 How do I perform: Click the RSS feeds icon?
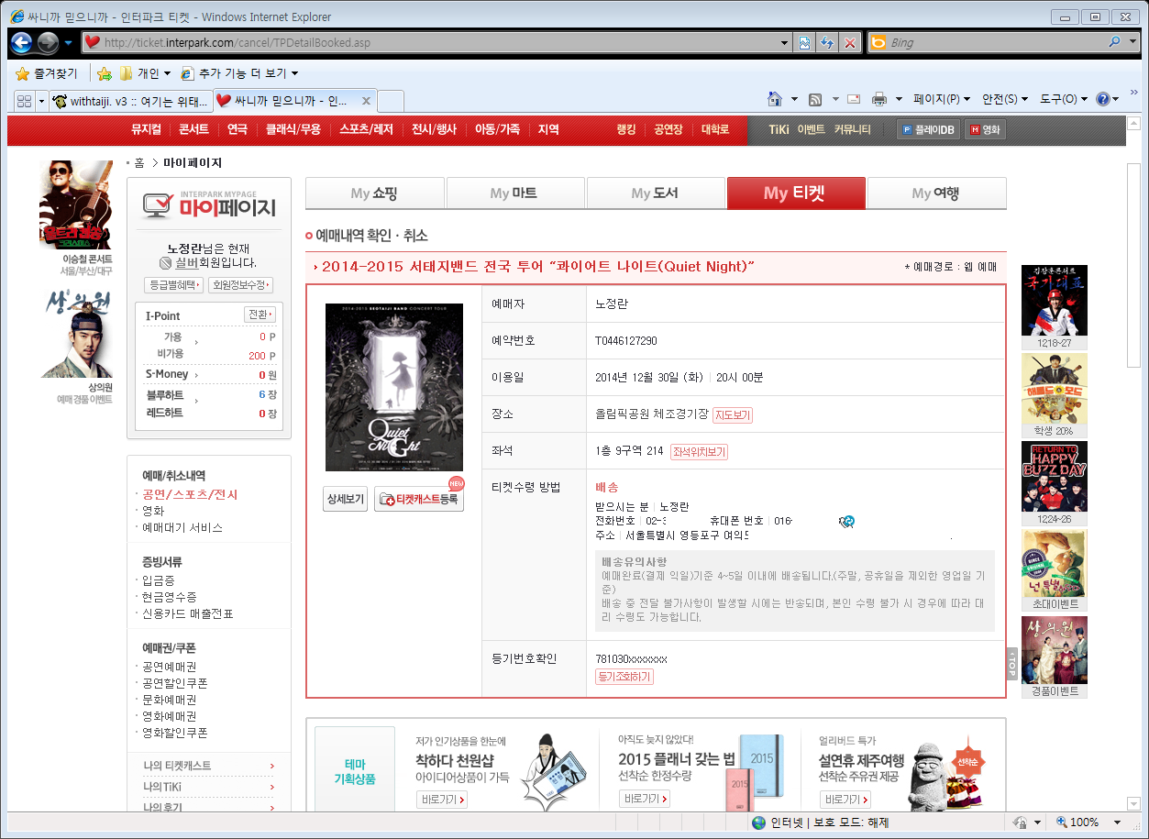pyautogui.click(x=814, y=99)
